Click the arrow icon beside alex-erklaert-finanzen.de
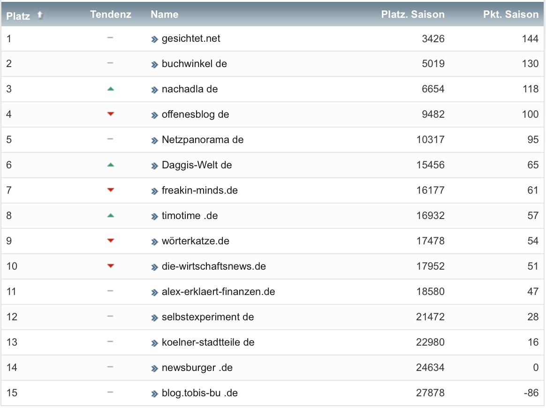 point(155,293)
